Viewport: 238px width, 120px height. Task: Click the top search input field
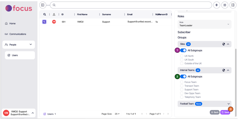tap(131, 5)
